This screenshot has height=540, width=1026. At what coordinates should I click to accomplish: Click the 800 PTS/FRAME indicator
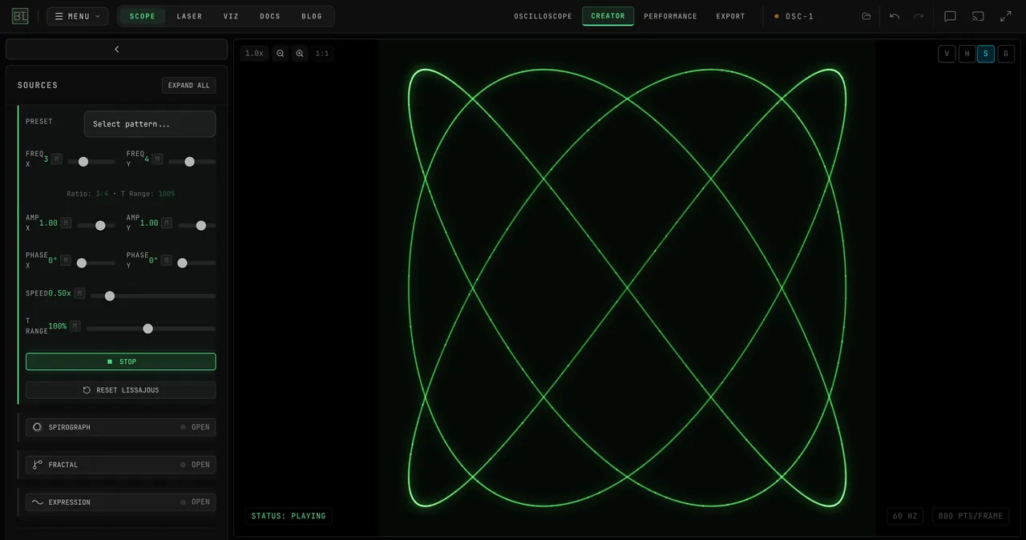(971, 516)
